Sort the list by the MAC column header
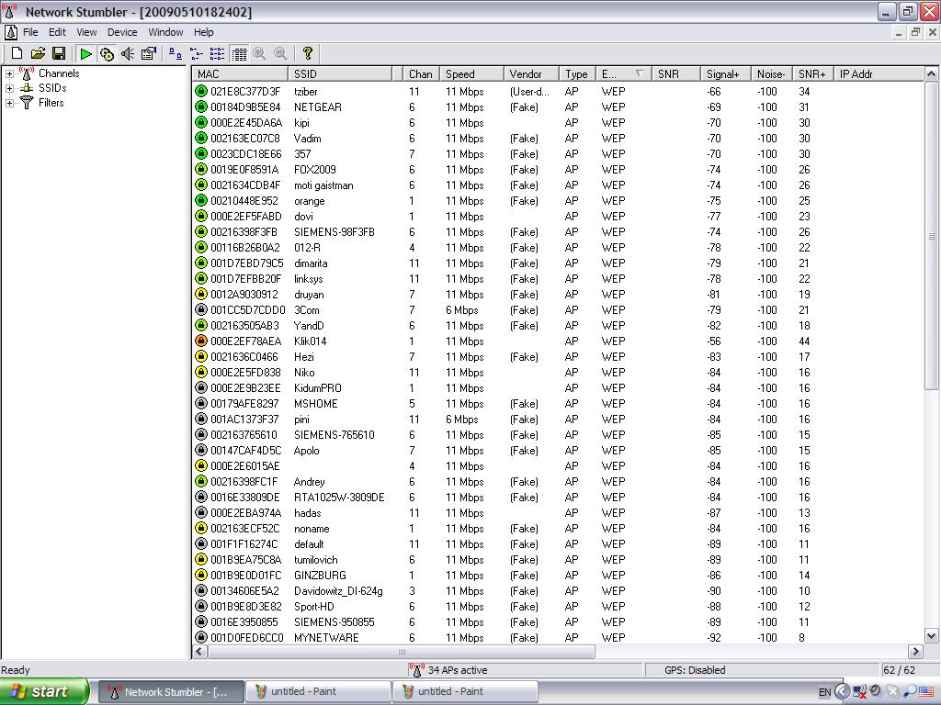 point(240,73)
